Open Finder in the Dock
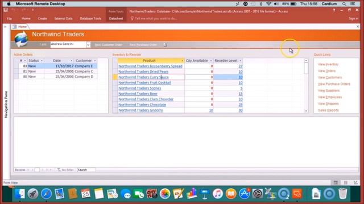The image size is (364, 204). [x=20, y=194]
